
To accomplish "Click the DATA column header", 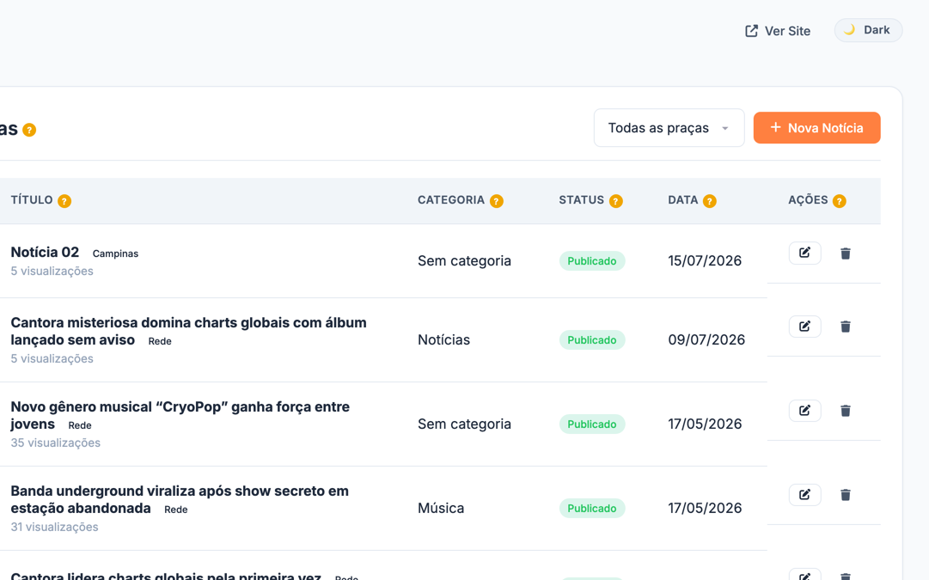I will point(683,200).
